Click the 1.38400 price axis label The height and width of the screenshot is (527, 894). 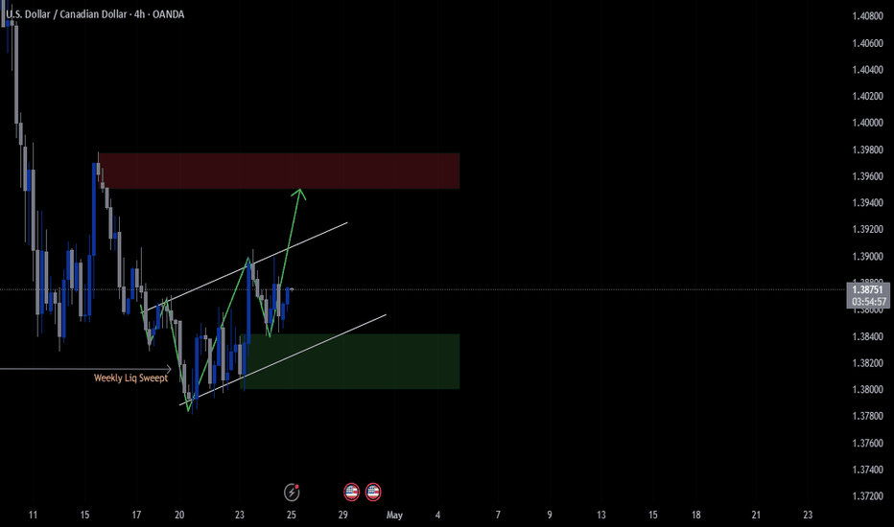click(867, 336)
